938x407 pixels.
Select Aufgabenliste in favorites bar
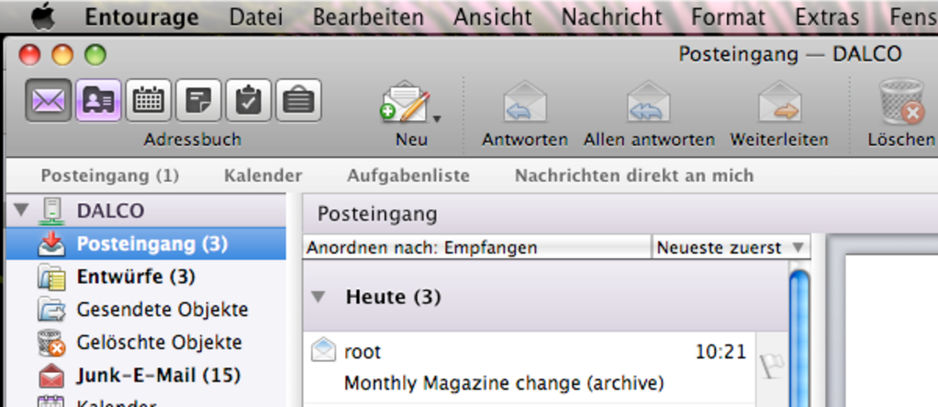point(408,176)
